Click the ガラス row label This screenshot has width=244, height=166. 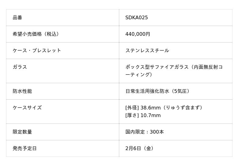point(20,67)
